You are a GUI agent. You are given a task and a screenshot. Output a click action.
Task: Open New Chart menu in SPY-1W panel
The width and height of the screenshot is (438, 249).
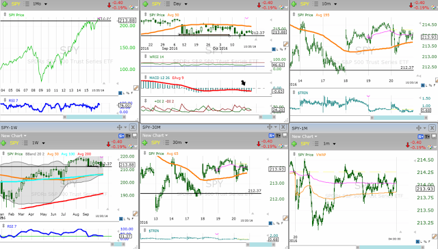click(x=14, y=136)
